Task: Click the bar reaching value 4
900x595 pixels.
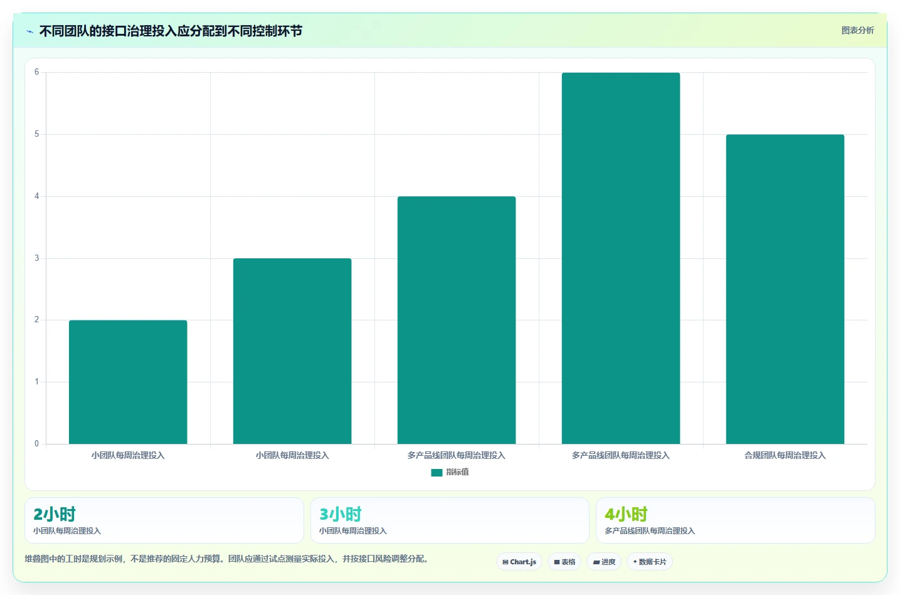Action: [457, 320]
